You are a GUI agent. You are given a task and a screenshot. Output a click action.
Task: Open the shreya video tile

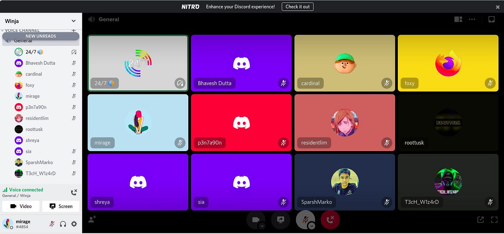point(138,182)
